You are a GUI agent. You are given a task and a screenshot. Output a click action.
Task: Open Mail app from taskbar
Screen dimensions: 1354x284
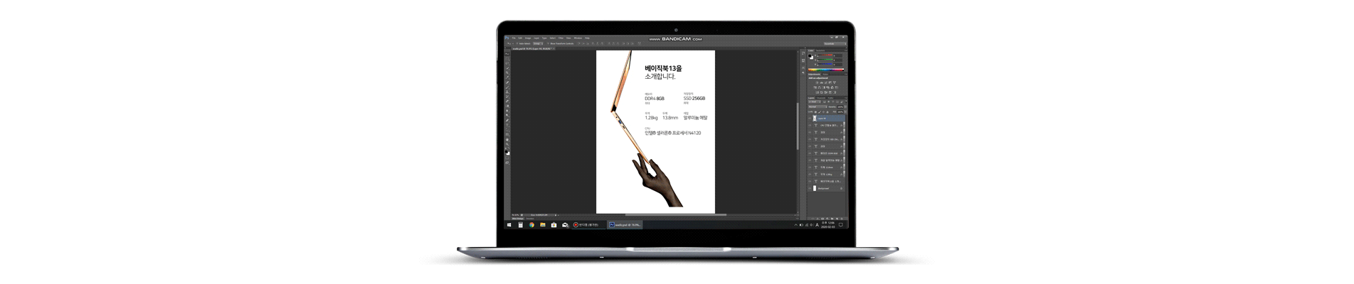click(x=565, y=225)
